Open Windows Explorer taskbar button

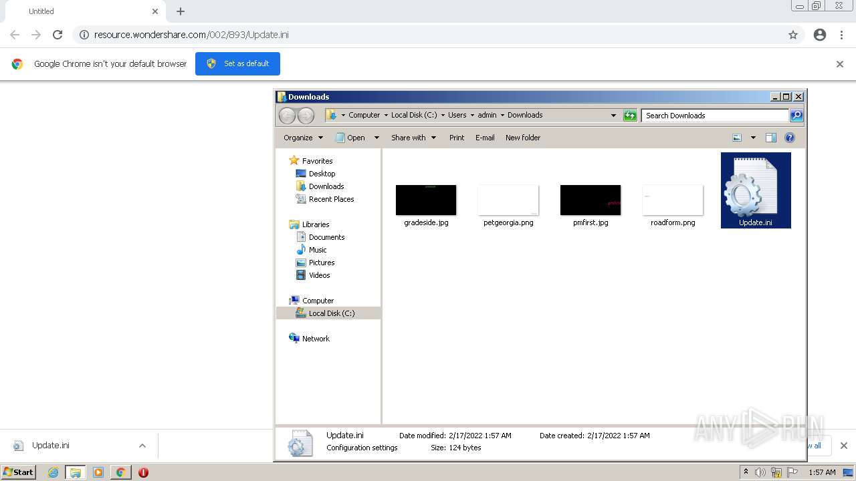(76, 472)
